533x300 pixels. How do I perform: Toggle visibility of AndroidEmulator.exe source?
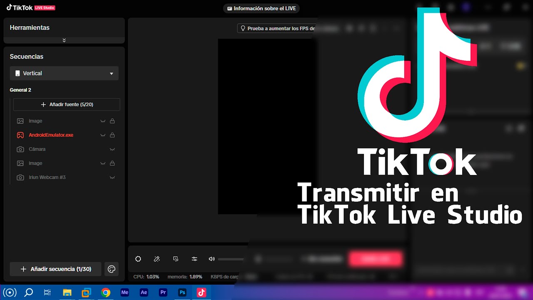(103, 135)
